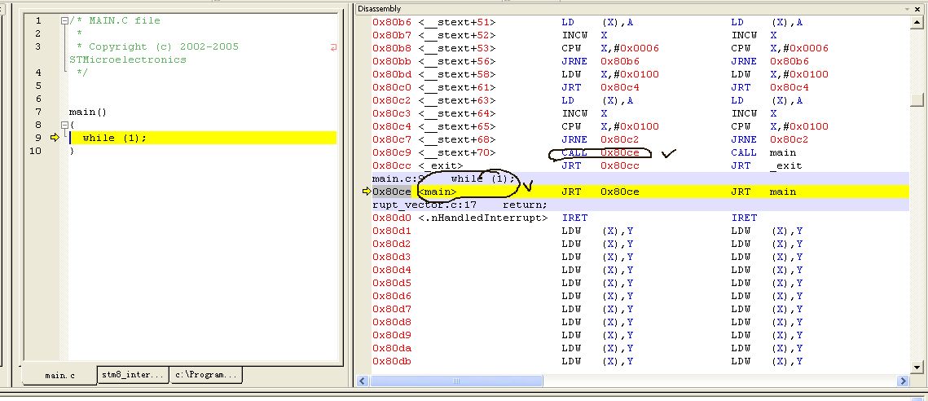Click address 0x80d5 in Disassembly
This screenshot has width=928, height=401.
[x=392, y=283]
